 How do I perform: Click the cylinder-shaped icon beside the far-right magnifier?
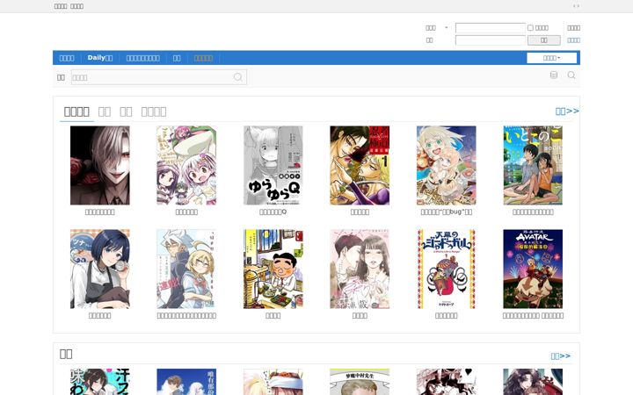click(554, 75)
